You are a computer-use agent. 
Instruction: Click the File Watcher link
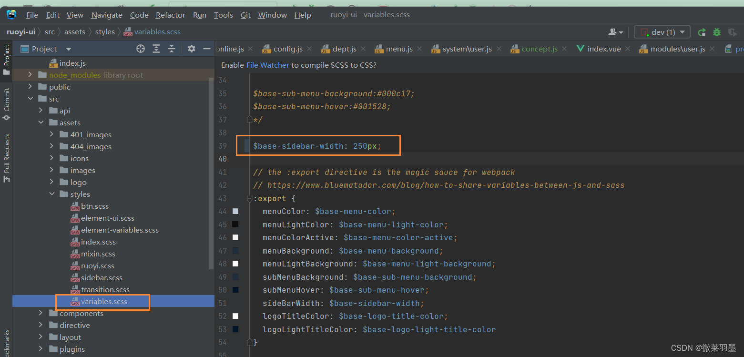267,65
